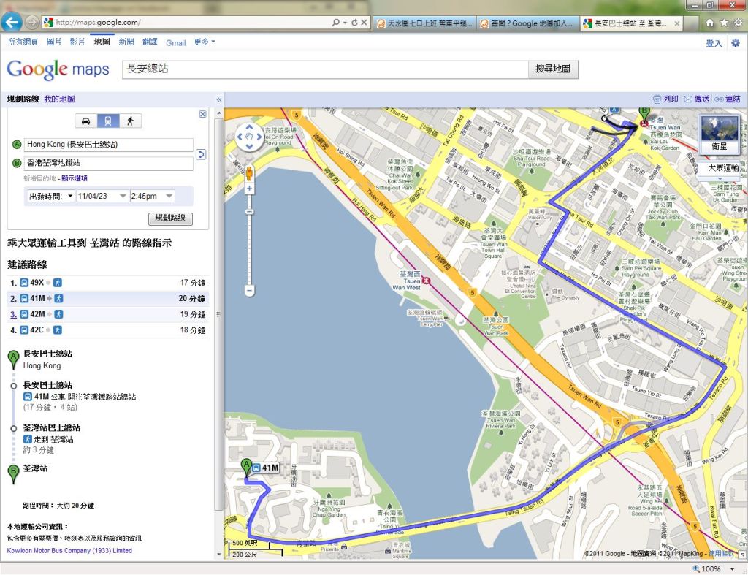Screen dimensions: 748x575
Task: Click the browser back arrow
Action: pyautogui.click(x=12, y=22)
